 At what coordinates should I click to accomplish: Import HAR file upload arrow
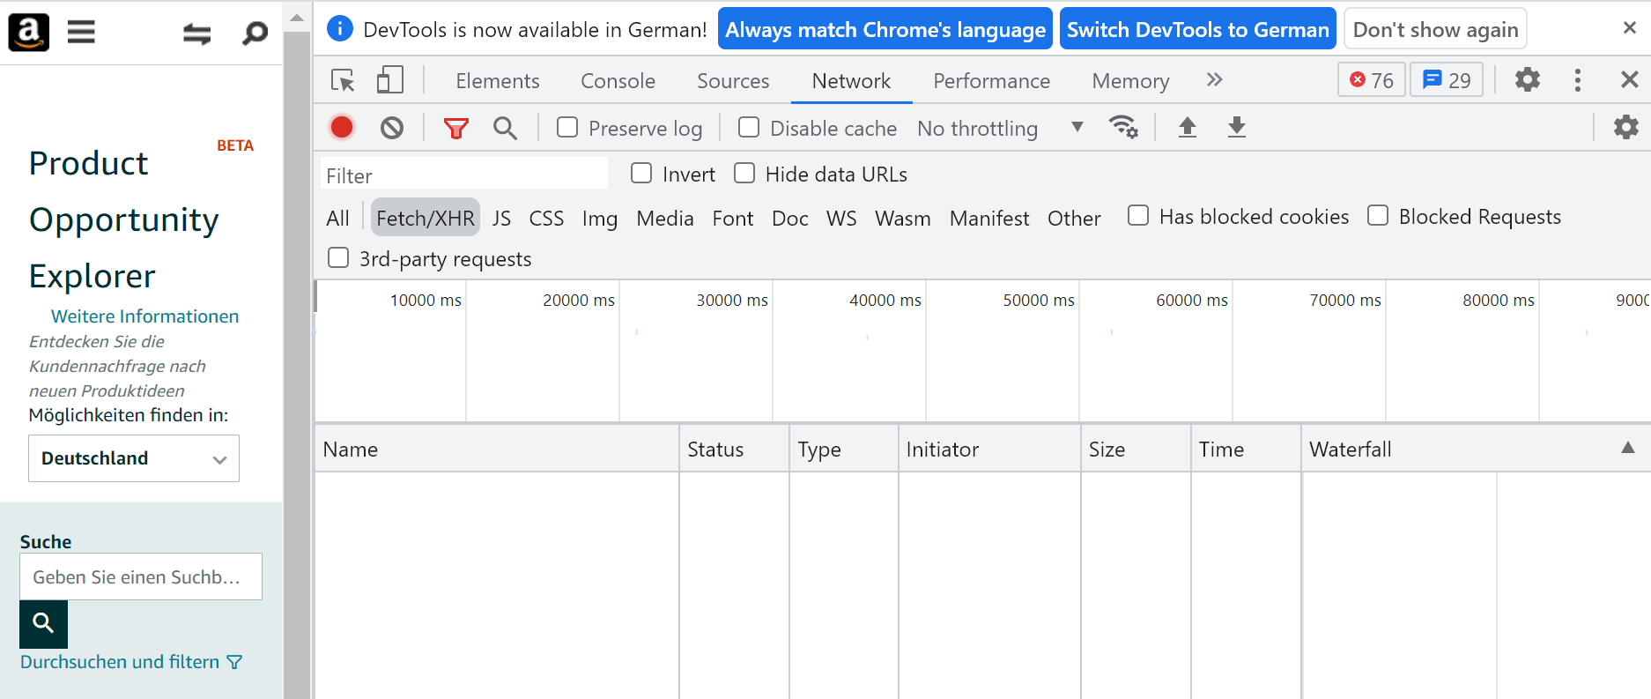click(1187, 128)
